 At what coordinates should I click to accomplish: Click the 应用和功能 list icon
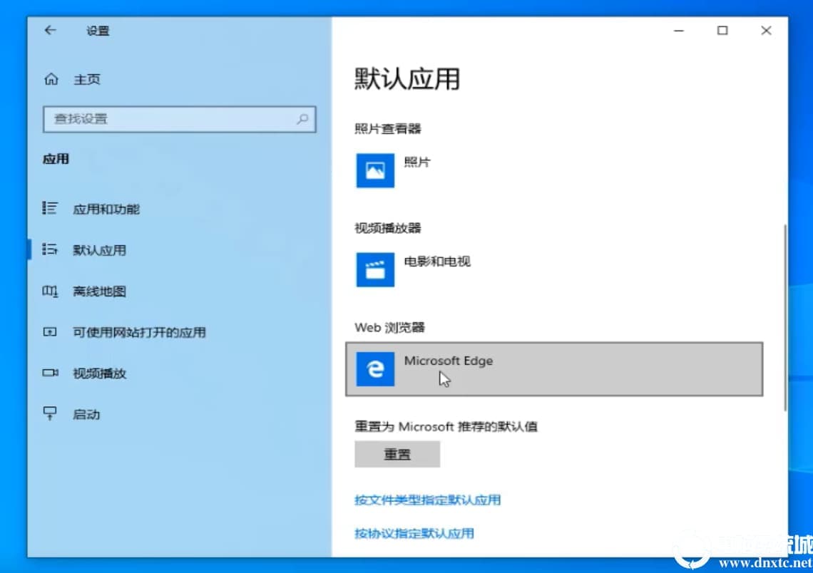[x=50, y=208]
